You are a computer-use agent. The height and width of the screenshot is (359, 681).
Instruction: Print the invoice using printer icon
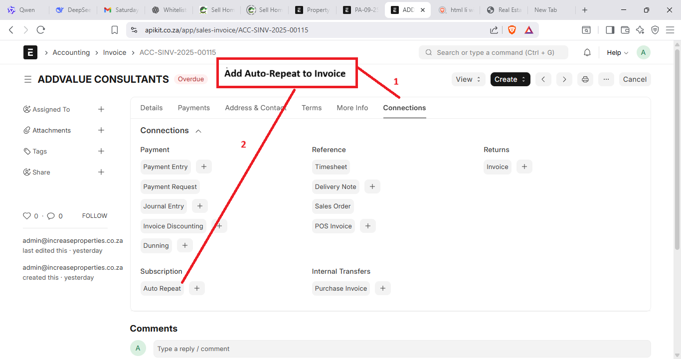585,79
